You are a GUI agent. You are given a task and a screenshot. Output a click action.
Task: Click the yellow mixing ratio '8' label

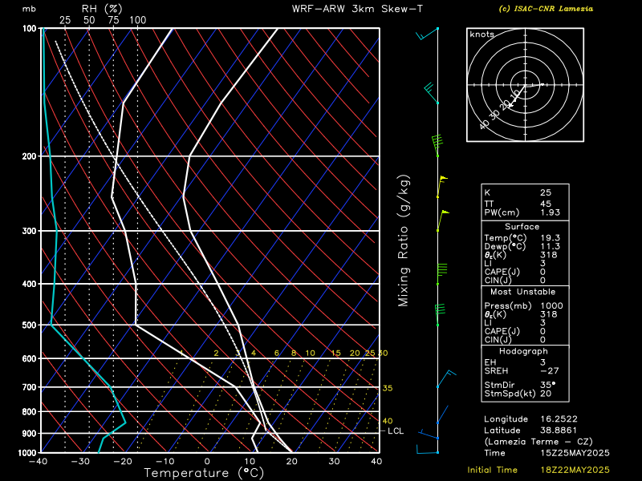point(294,353)
